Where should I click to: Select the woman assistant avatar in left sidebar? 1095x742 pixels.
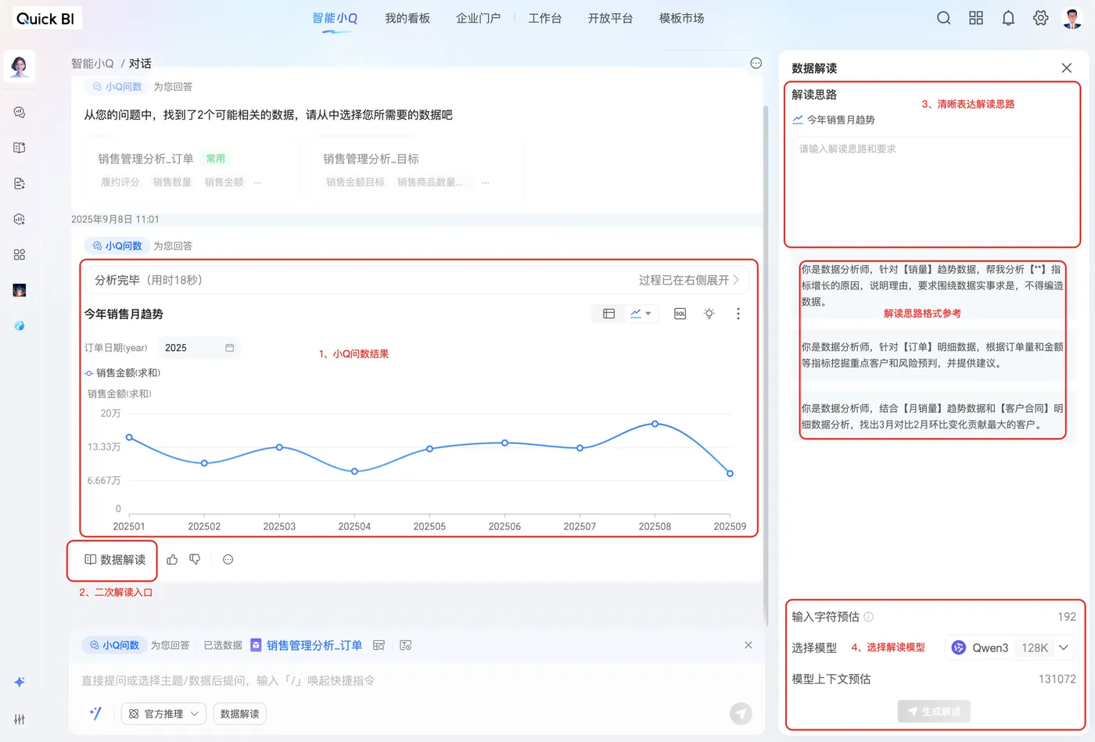coord(20,66)
